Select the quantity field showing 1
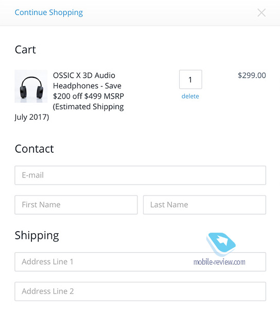This screenshot has height=309, width=280. (190, 79)
